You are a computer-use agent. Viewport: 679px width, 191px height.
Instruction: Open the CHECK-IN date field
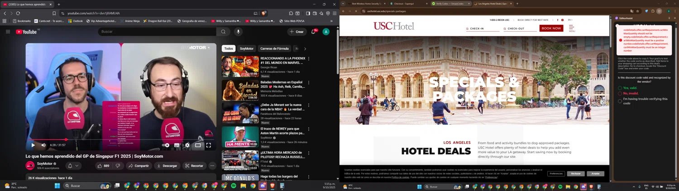483,29
